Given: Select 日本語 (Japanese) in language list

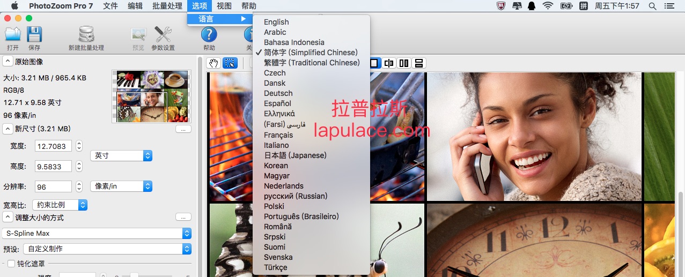Looking at the screenshot, I should pyautogui.click(x=295, y=155).
